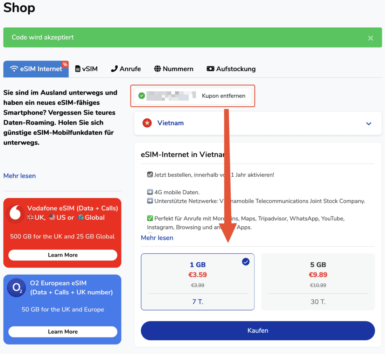
Task: Expand 'Mehr lesen' under eSIM-Internet description
Action: point(157,238)
